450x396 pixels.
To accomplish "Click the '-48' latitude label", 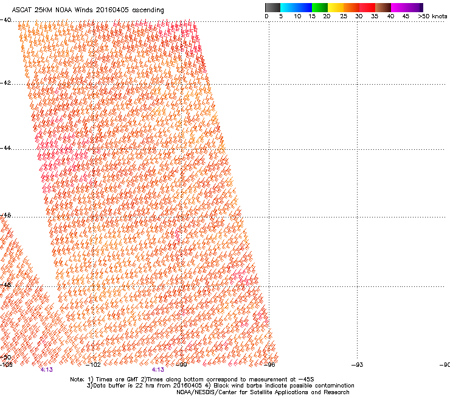I will pos(5,285).
